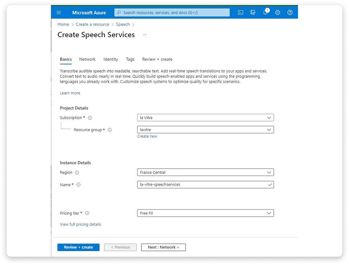Switch to the Tags tab
The width and height of the screenshot is (349, 265).
coord(130,60)
